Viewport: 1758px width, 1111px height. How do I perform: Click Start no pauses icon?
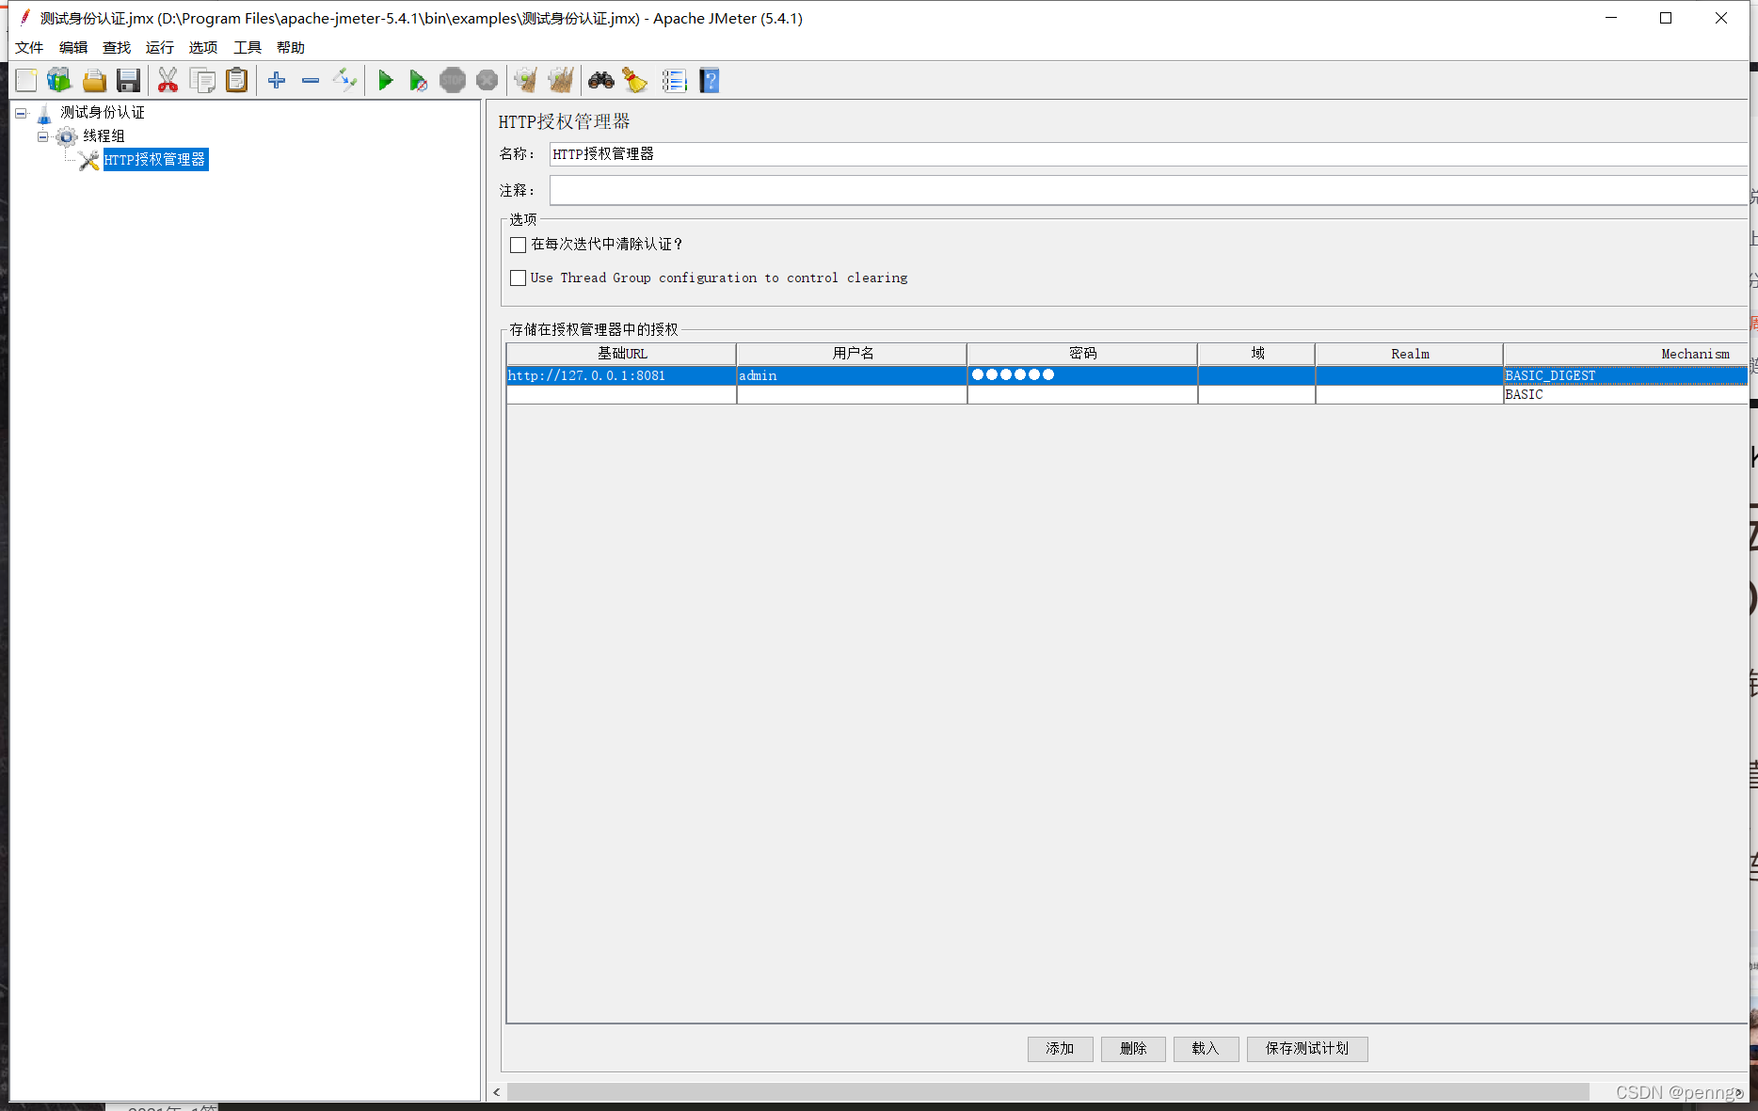click(418, 81)
